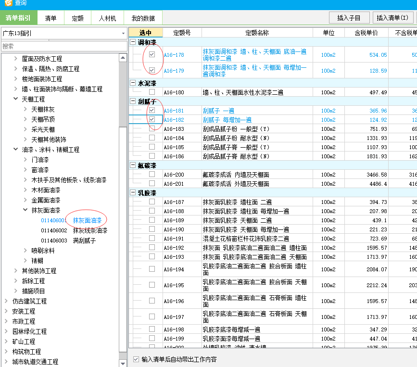Switch to the 人材机 tab
This screenshot has width=417, height=367.
coord(107,18)
